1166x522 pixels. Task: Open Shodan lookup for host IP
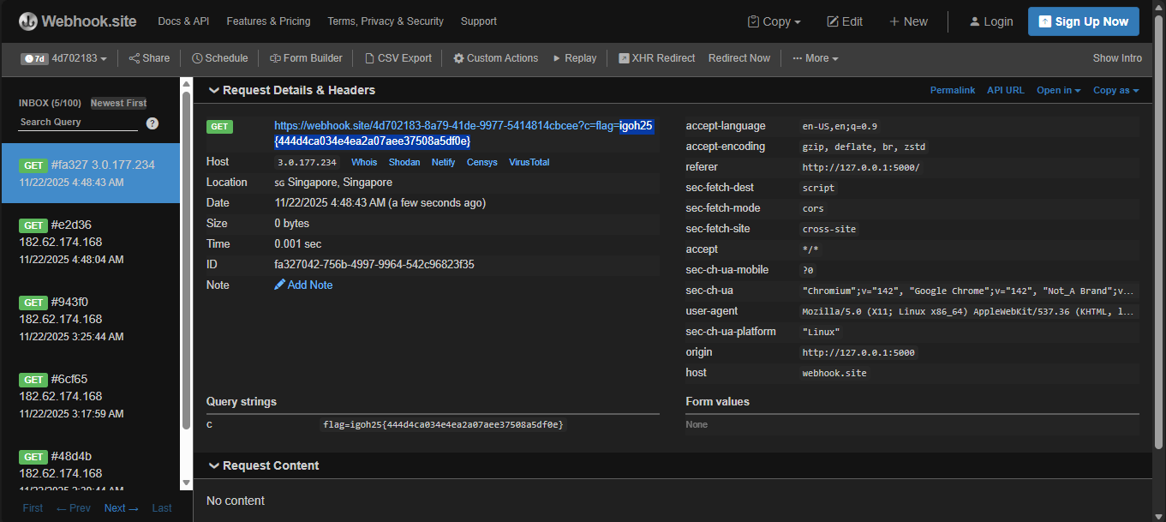pyautogui.click(x=404, y=162)
